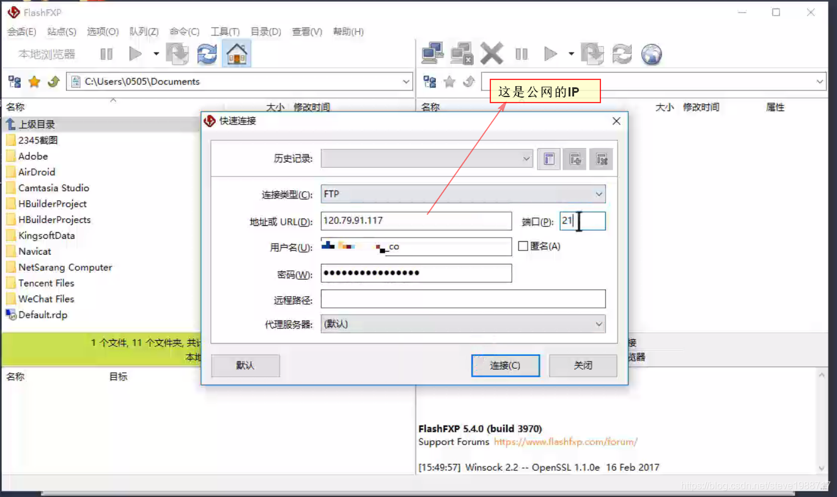This screenshot has width=837, height=497.
Task: Open the 命令(C) menu
Action: [185, 32]
